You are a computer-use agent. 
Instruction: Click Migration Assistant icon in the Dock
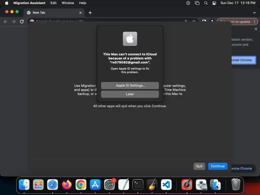click(x=215, y=185)
